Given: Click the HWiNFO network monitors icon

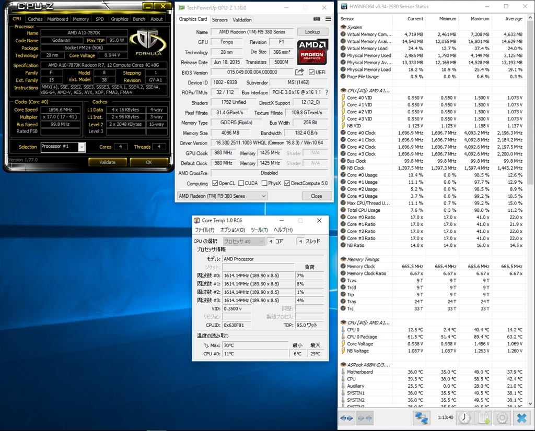Looking at the screenshot, I should click(421, 417).
